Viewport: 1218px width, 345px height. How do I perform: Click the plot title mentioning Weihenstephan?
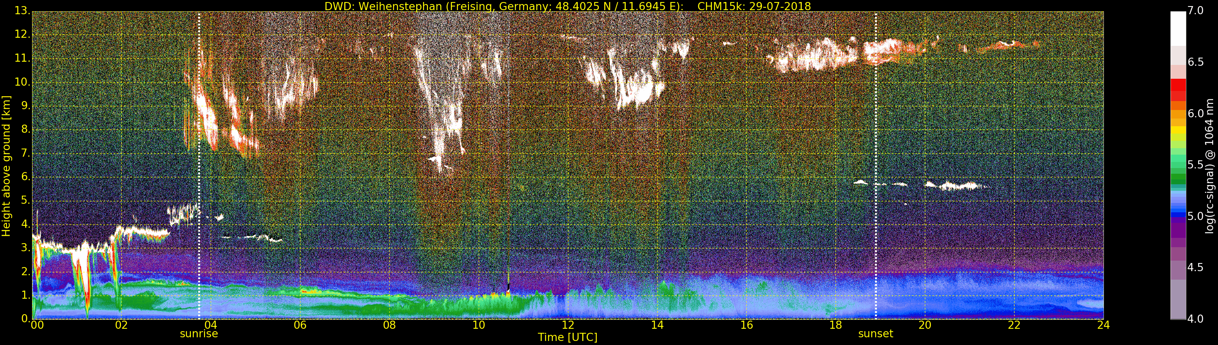568,6
